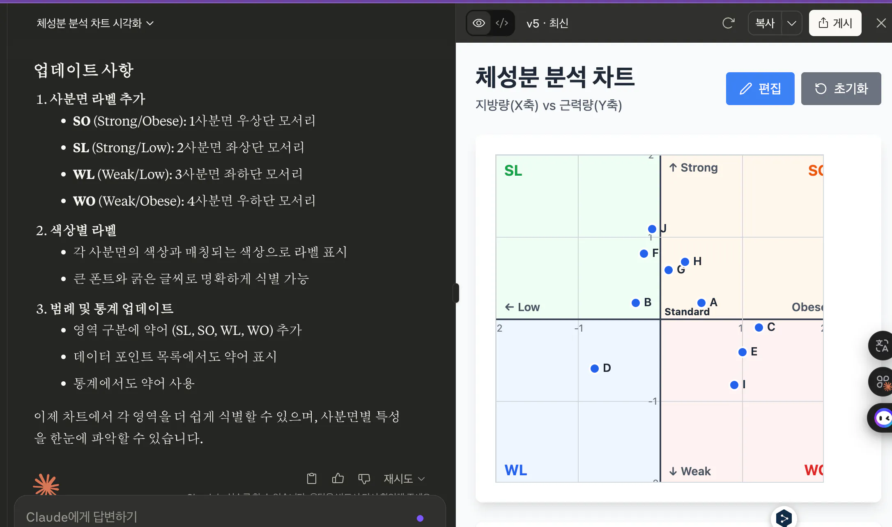Screen dimensions: 892x527
Task: Switch to code view toggle
Action: tap(502, 23)
